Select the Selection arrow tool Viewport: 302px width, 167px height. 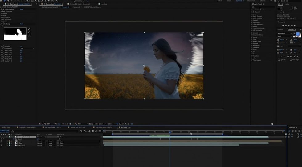tap(5, 1)
